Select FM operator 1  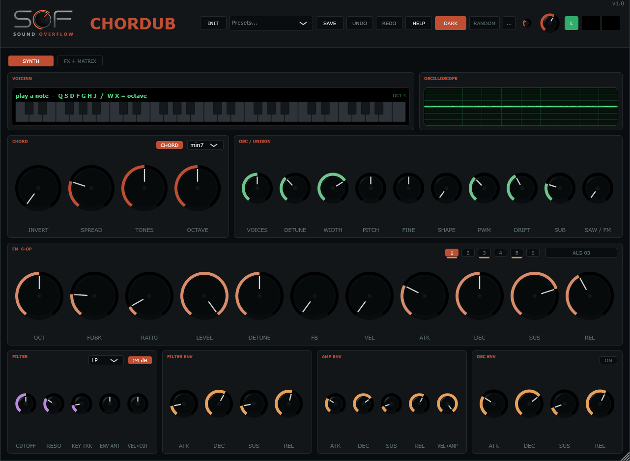click(x=452, y=253)
